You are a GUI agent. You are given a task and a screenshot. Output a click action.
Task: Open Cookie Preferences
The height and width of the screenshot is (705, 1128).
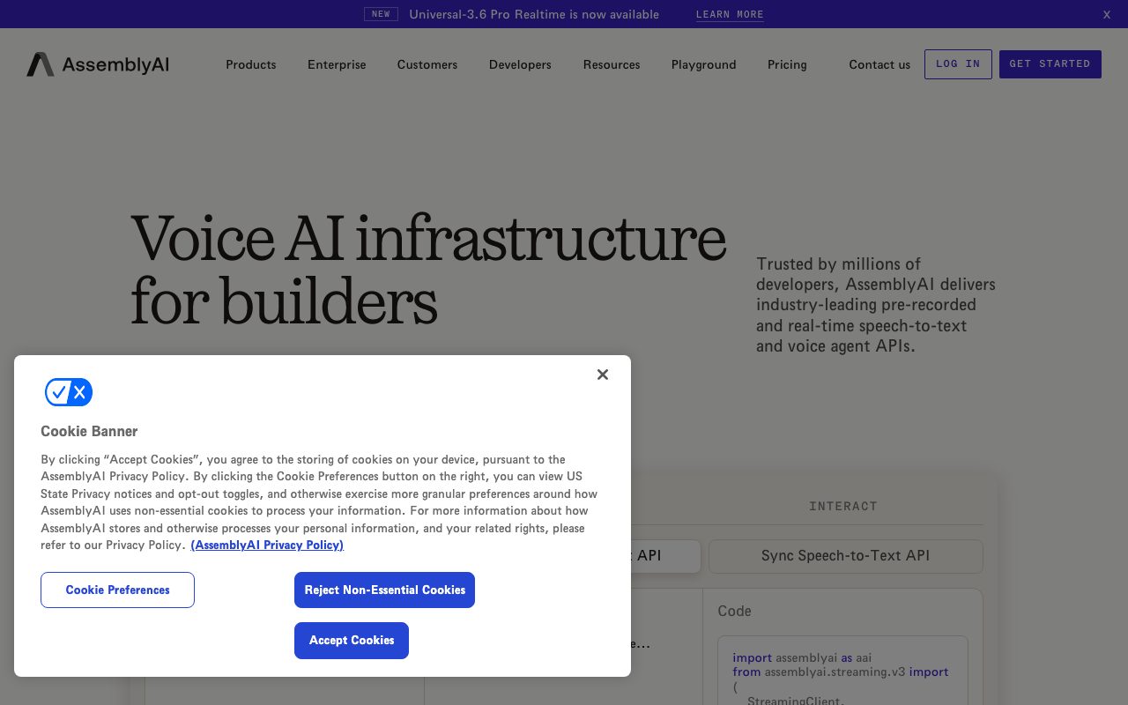pos(117,590)
